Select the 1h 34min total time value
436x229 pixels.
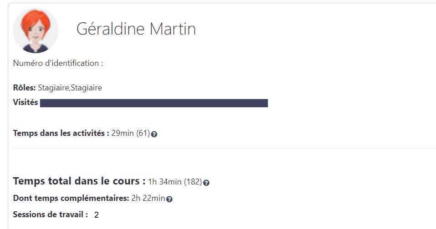click(x=165, y=182)
